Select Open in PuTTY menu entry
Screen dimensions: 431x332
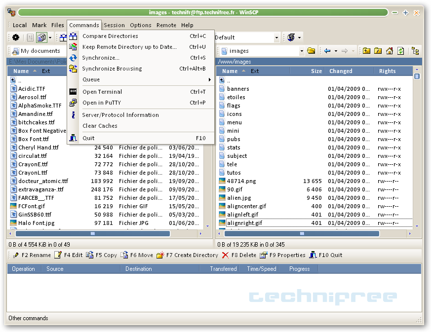(101, 103)
